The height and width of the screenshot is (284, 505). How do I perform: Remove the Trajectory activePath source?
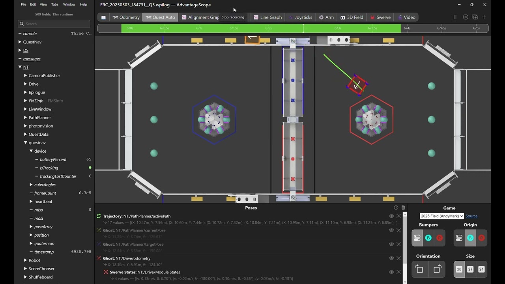[x=398, y=216]
